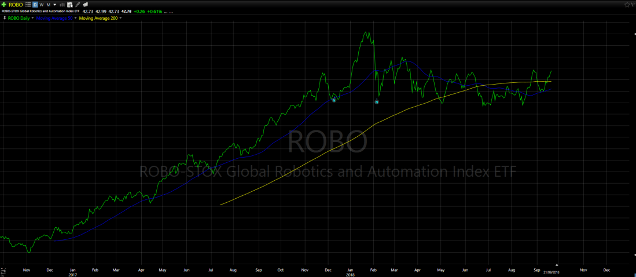This screenshot has height=277, width=636.
Task: Click the news marker on the December dip
Action: (x=334, y=100)
